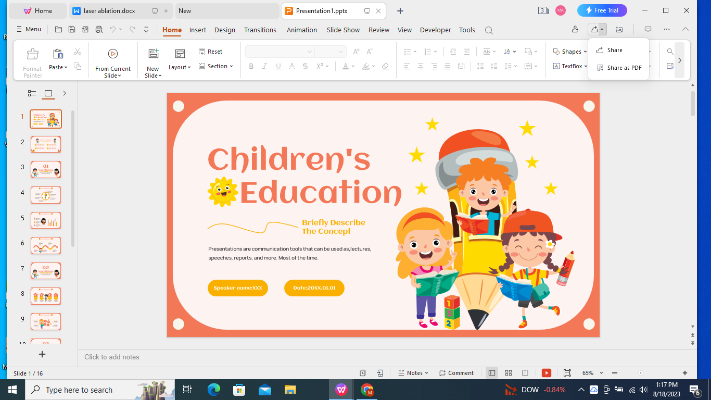Toggle italic formatting
This screenshot has width=711, height=400.
(x=265, y=66)
